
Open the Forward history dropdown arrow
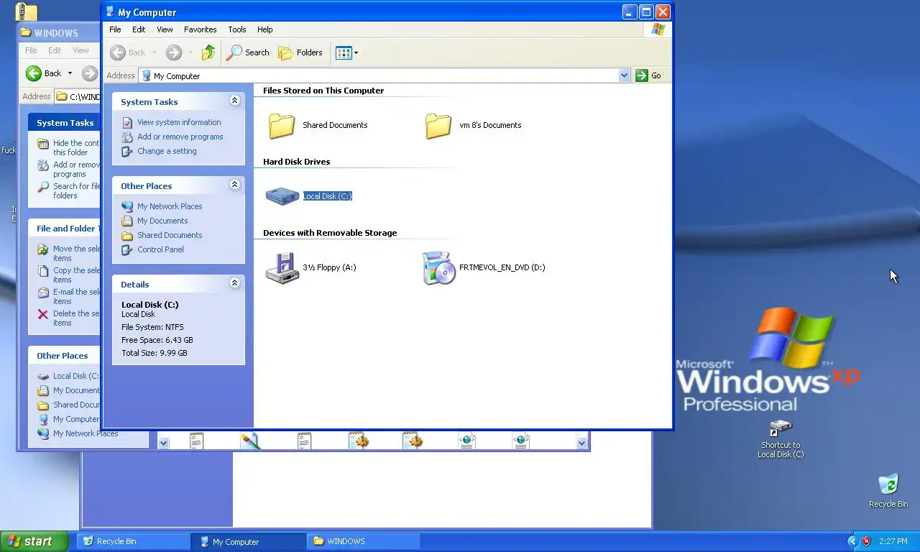pyautogui.click(x=190, y=52)
